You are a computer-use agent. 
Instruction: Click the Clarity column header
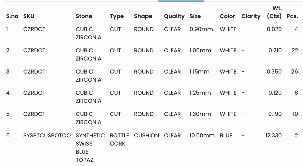pyautogui.click(x=251, y=16)
